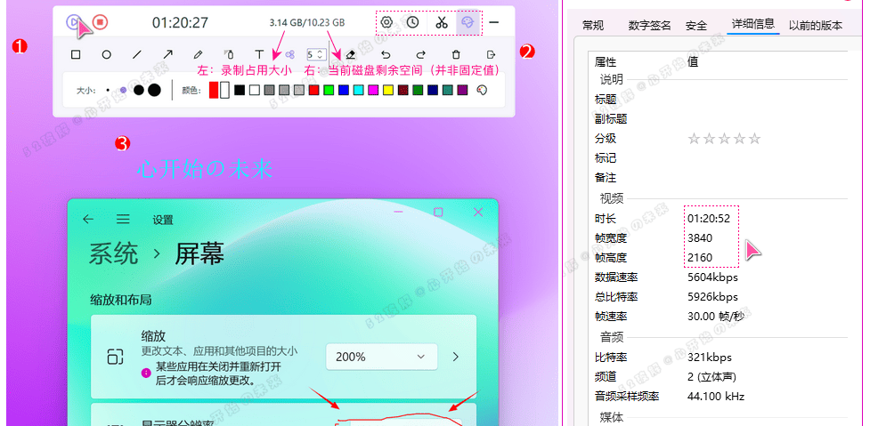Switch to the 常规 tab
Viewport: 870px width, 426px height.
(x=592, y=26)
